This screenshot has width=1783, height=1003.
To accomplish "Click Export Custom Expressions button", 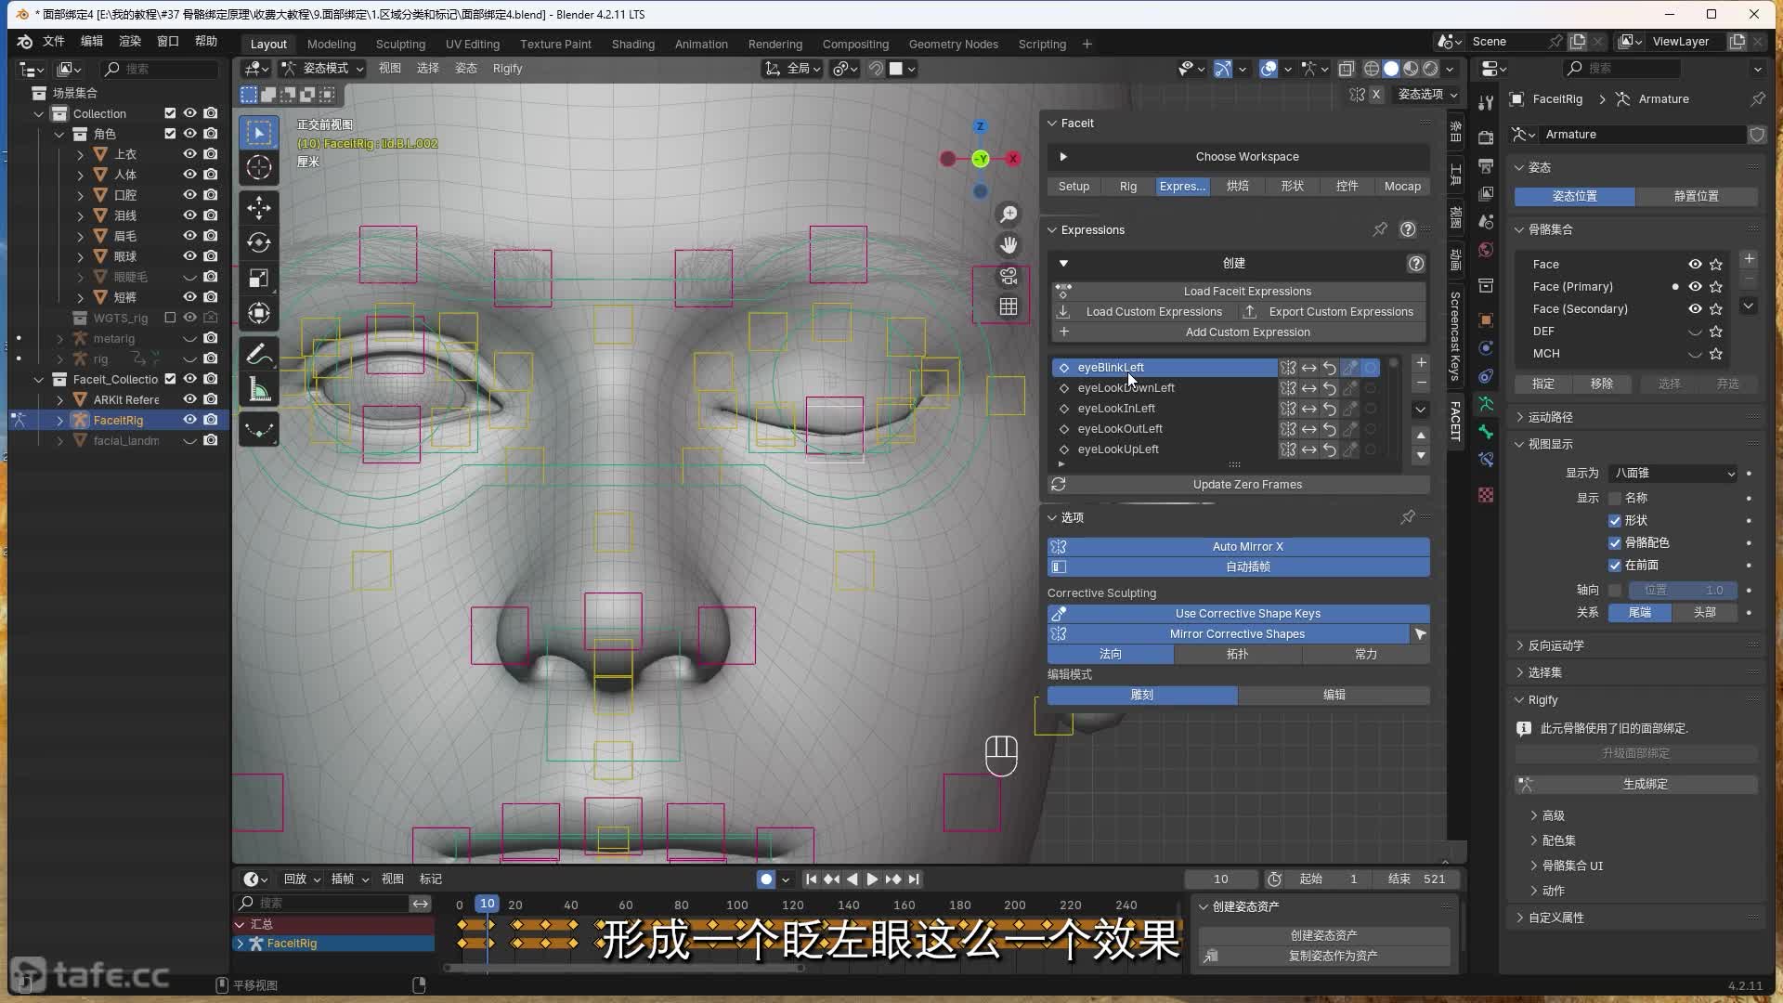I will (x=1332, y=312).
